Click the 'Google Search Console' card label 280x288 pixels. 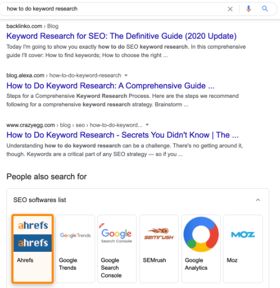pyautogui.click(x=111, y=268)
